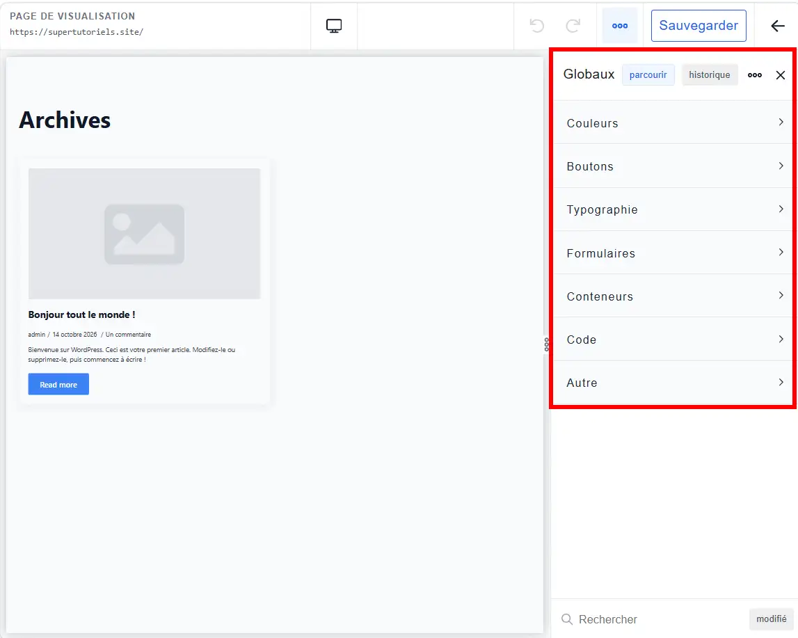Click the Sauvegarder button
798x638 pixels.
[x=699, y=26]
